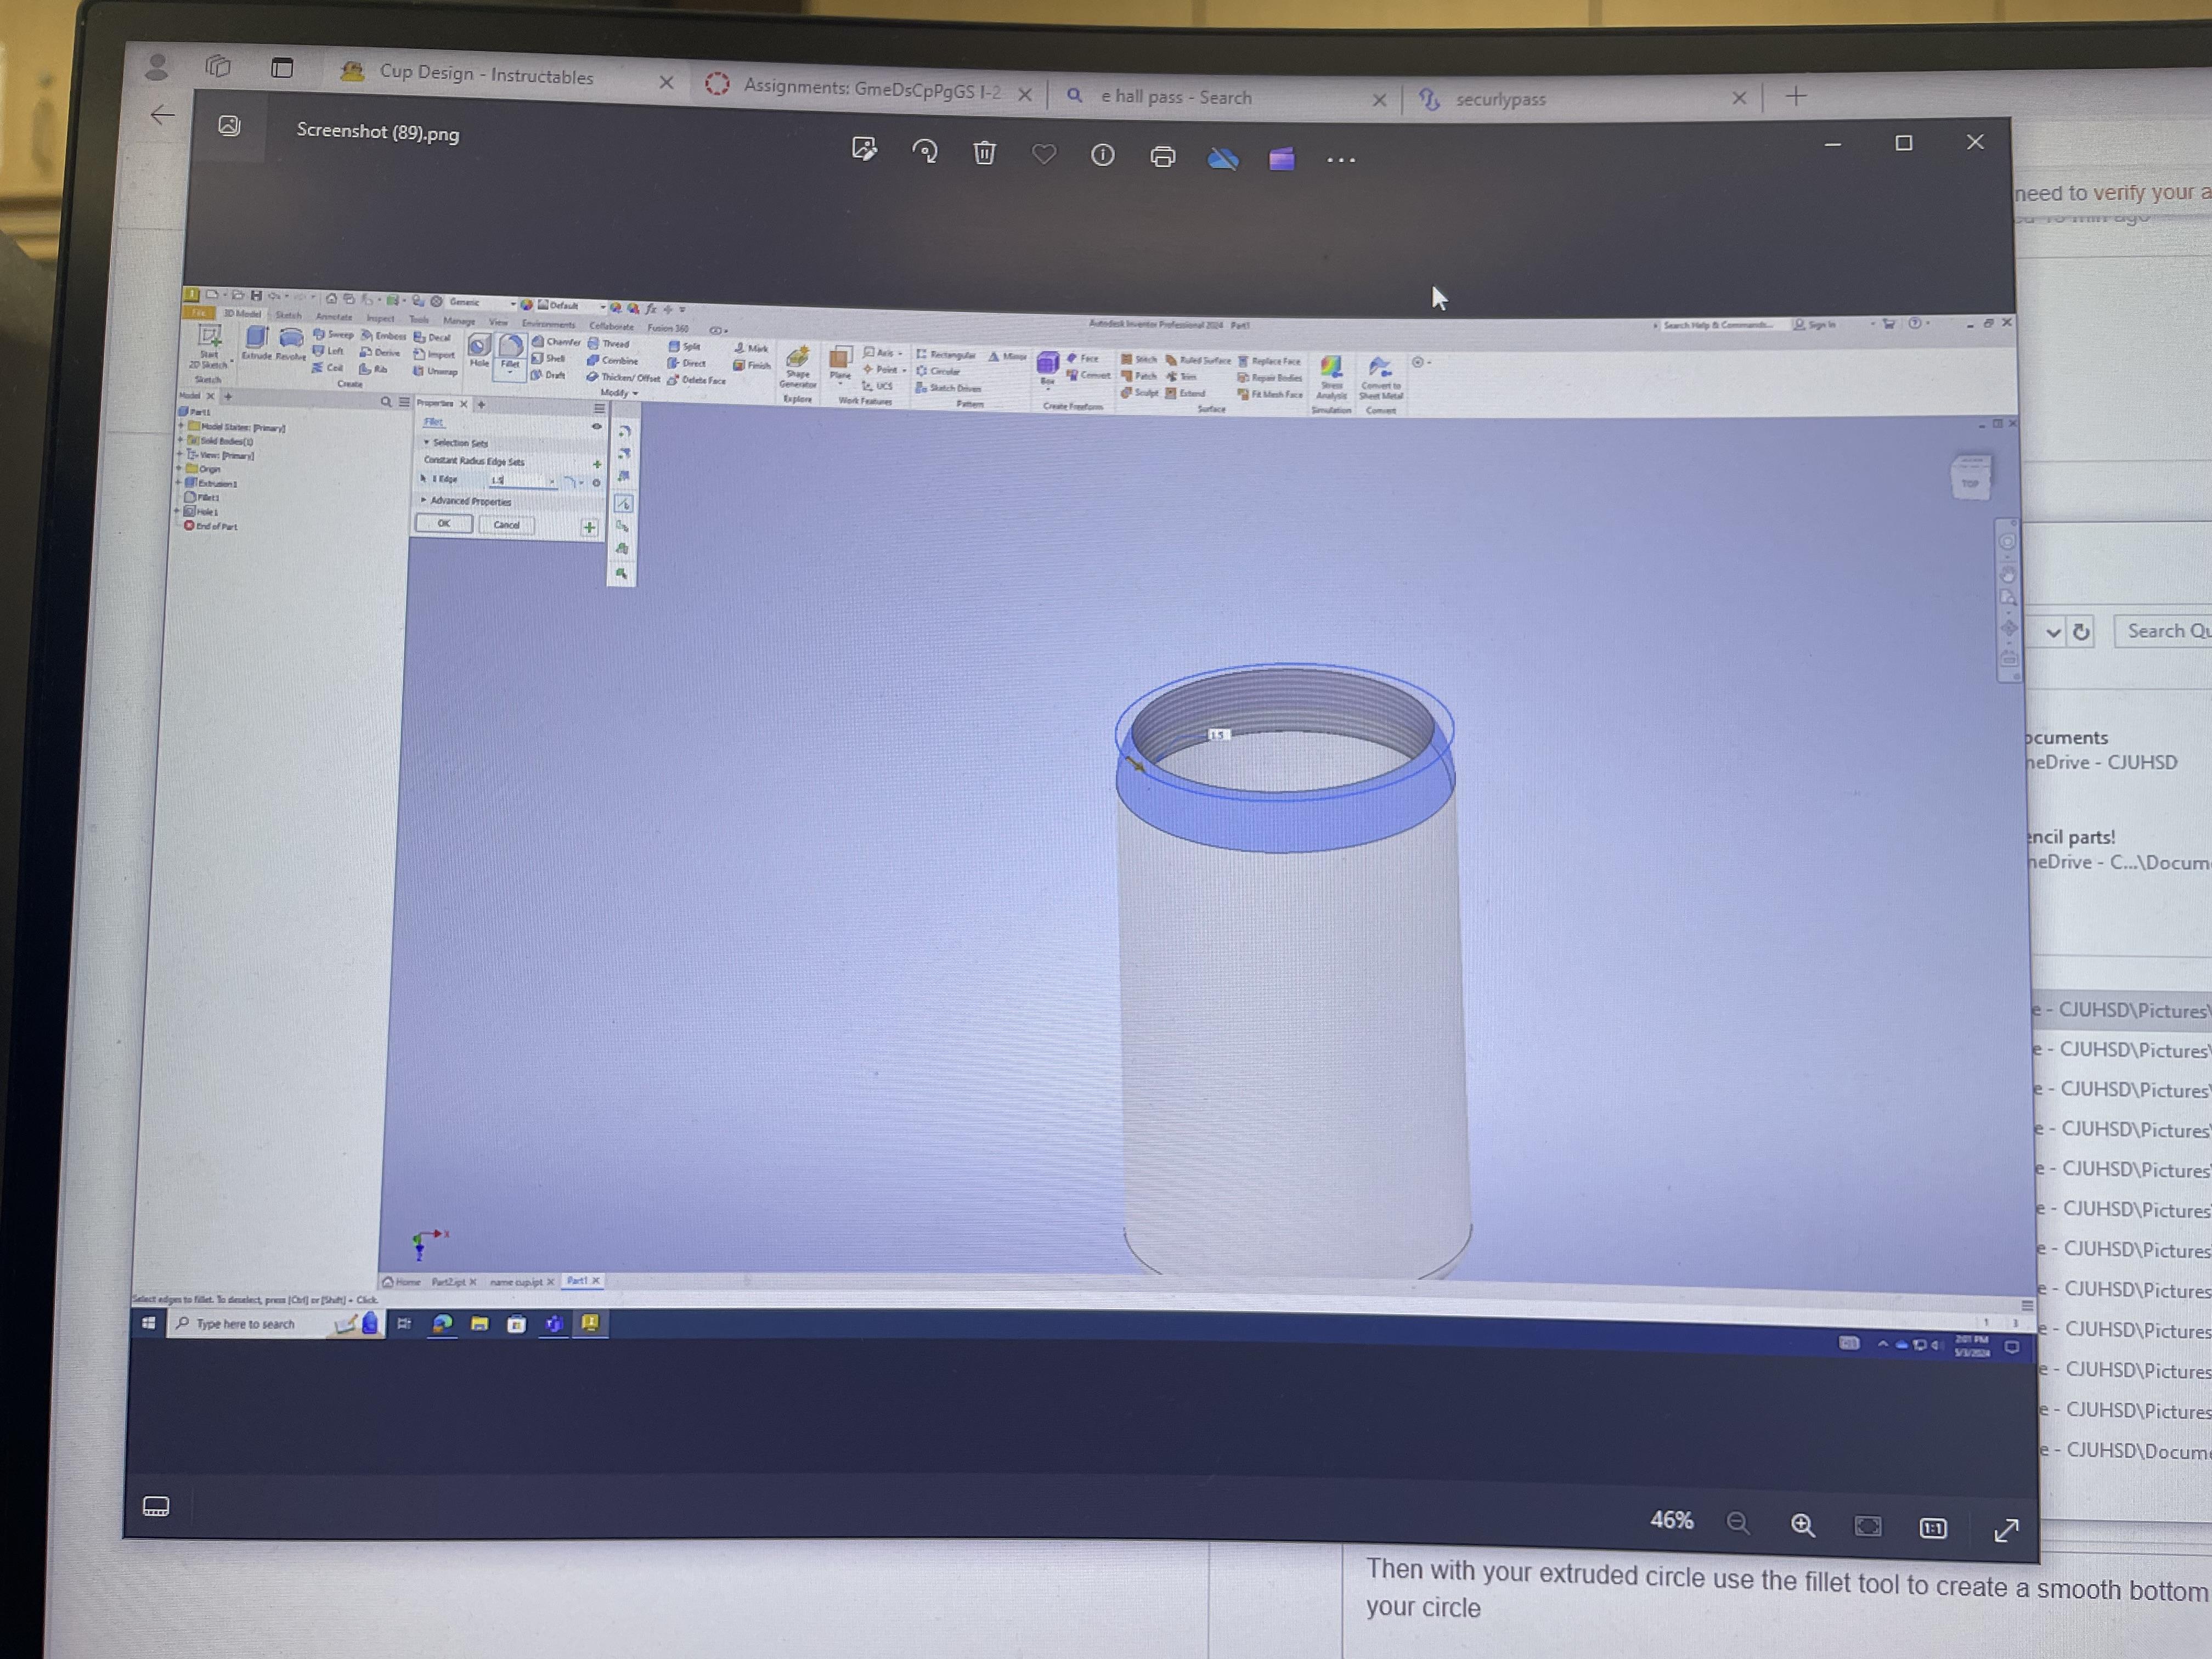Click the OneDrive cloud icon in Photos
2212x1659 pixels.
click(1222, 158)
